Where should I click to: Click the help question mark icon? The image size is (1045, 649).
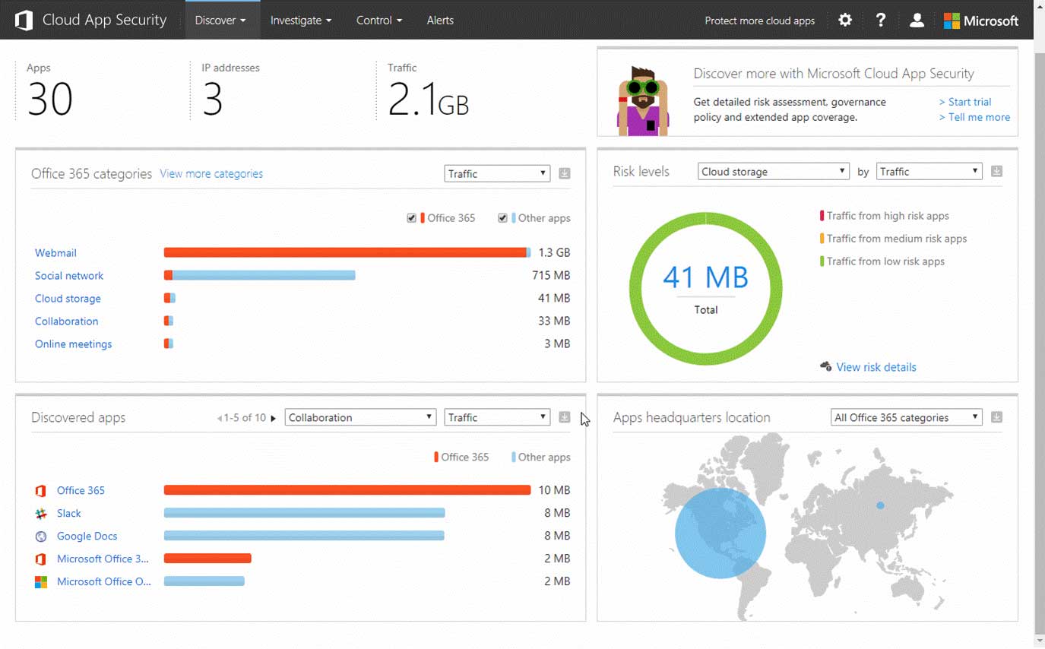(881, 21)
